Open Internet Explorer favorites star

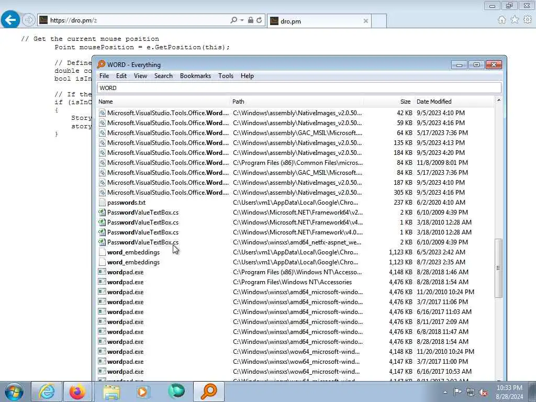515,20
